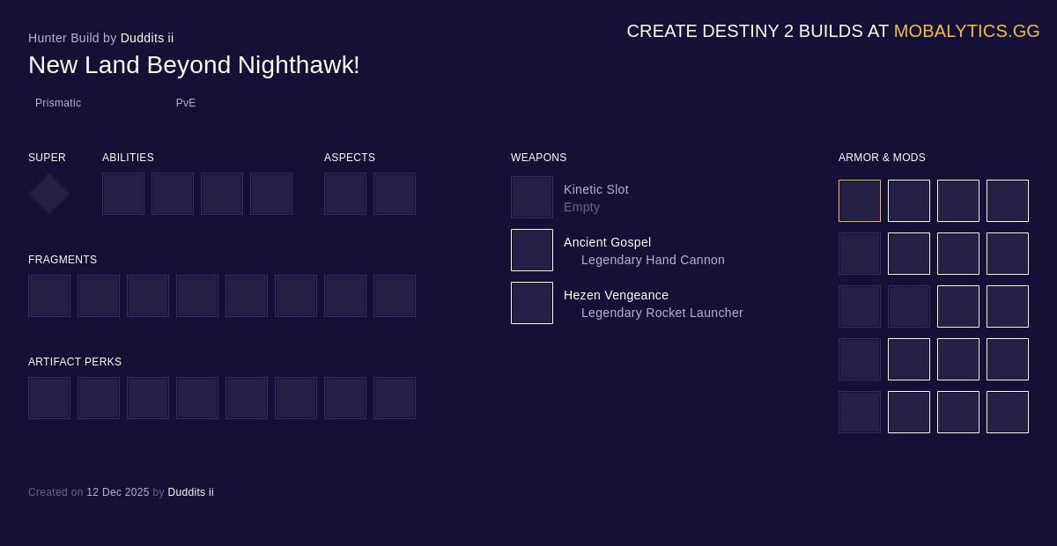Screen dimensions: 1057x546
Task: Click the last Abilities slot
Action: 271,194
